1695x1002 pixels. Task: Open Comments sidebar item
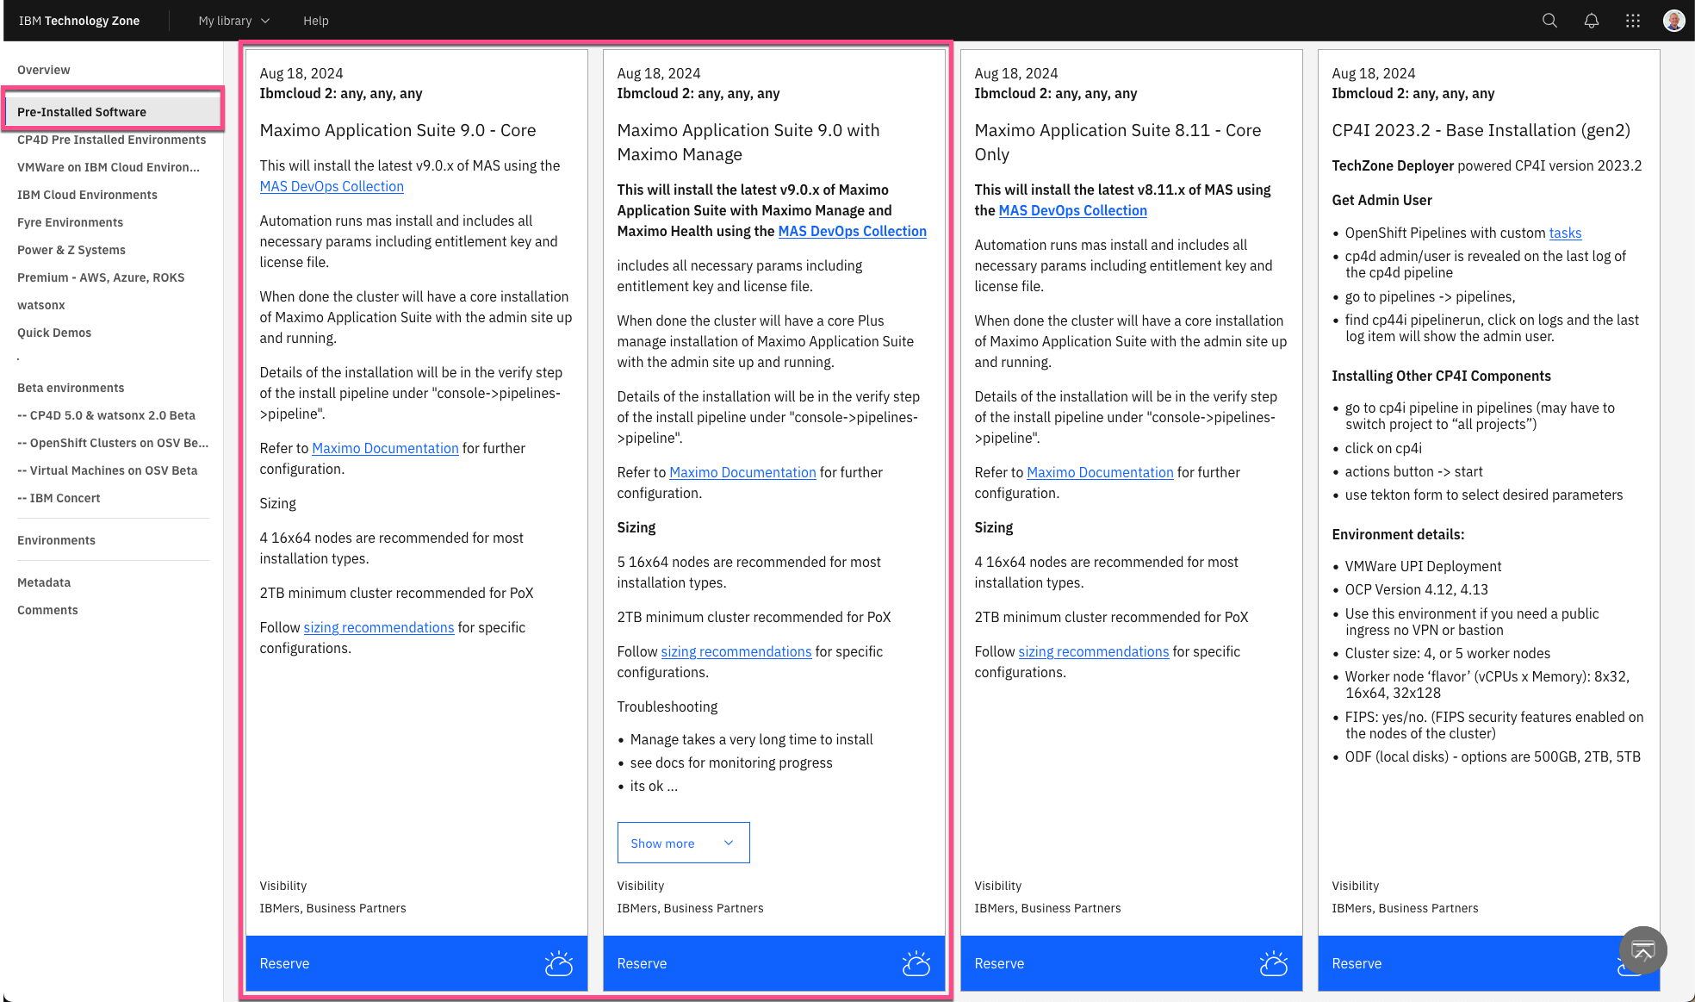(47, 610)
